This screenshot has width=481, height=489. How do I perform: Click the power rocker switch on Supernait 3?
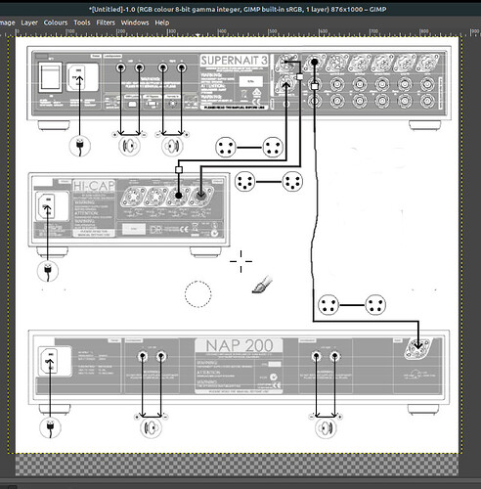[51, 77]
